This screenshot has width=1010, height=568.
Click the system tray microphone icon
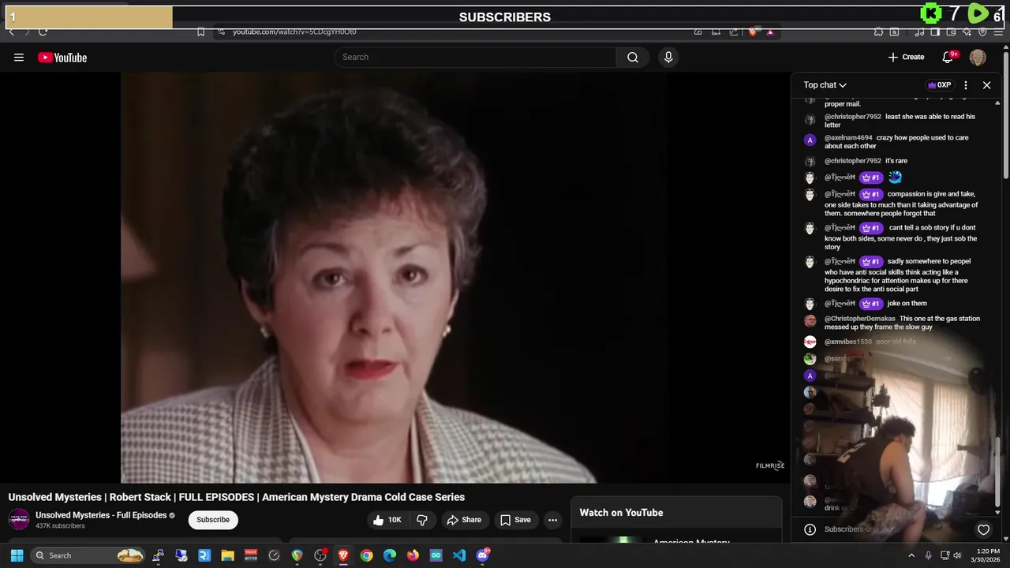(928, 555)
